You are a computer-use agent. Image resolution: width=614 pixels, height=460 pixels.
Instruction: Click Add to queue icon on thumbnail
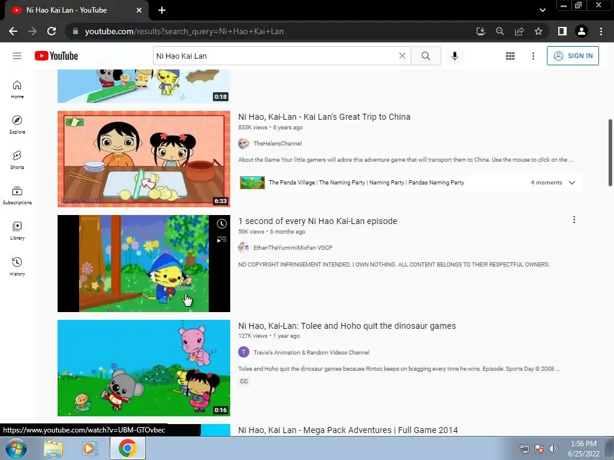click(x=222, y=240)
